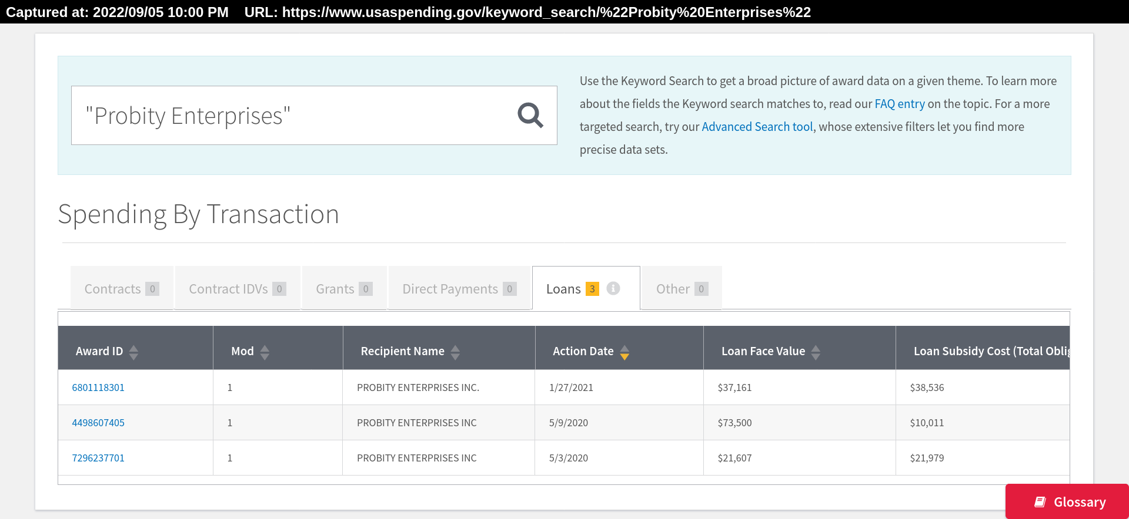Click the Spending By Transaction heading

click(199, 214)
